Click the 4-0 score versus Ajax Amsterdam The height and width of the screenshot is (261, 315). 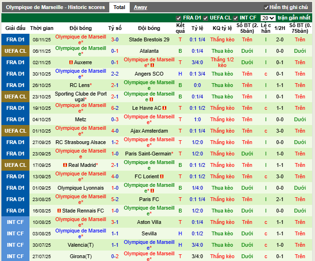(x=115, y=131)
